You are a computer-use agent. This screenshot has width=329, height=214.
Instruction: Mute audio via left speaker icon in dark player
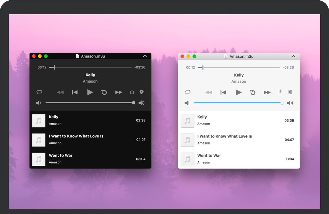pyautogui.click(x=38, y=103)
